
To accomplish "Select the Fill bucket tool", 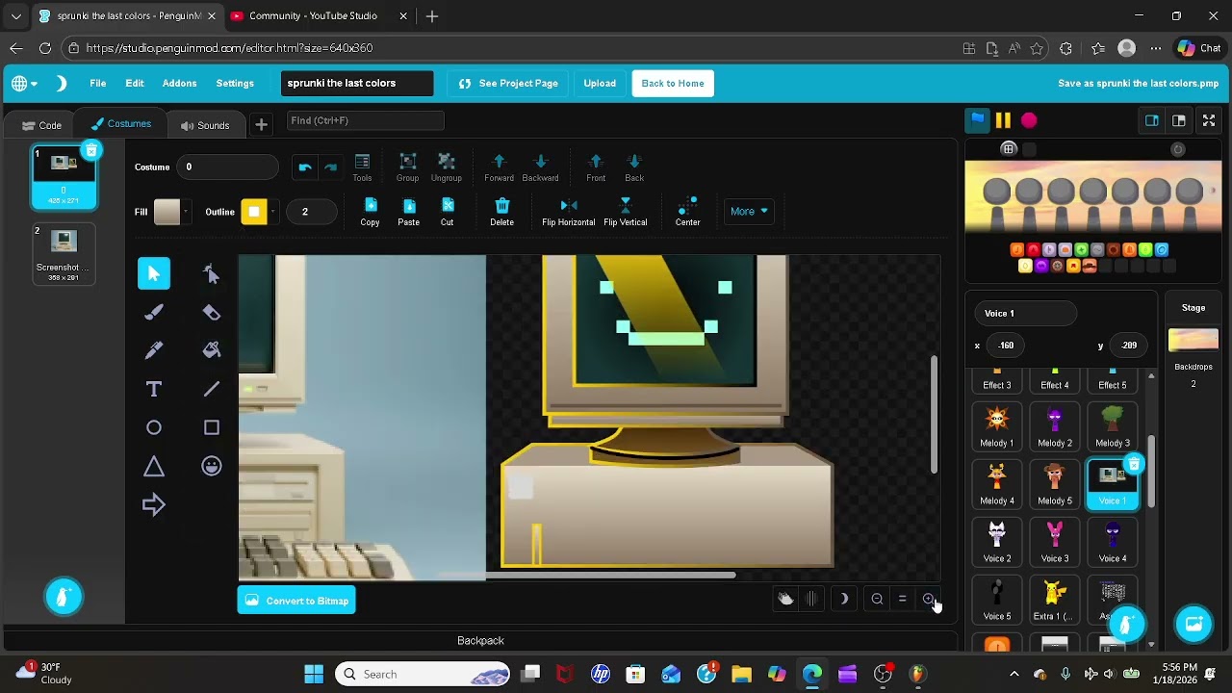I will (x=212, y=350).
